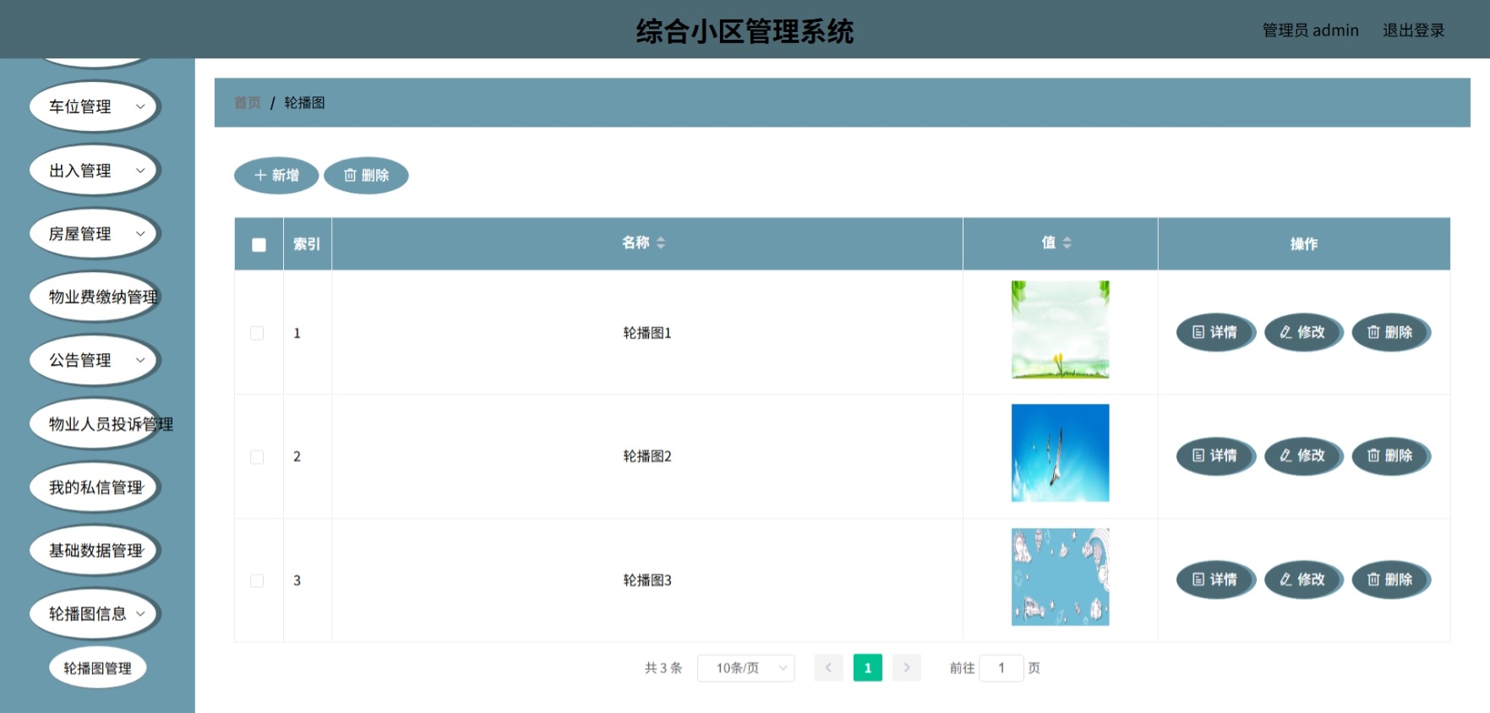Click the 综合小区管理系统 title

click(745, 31)
